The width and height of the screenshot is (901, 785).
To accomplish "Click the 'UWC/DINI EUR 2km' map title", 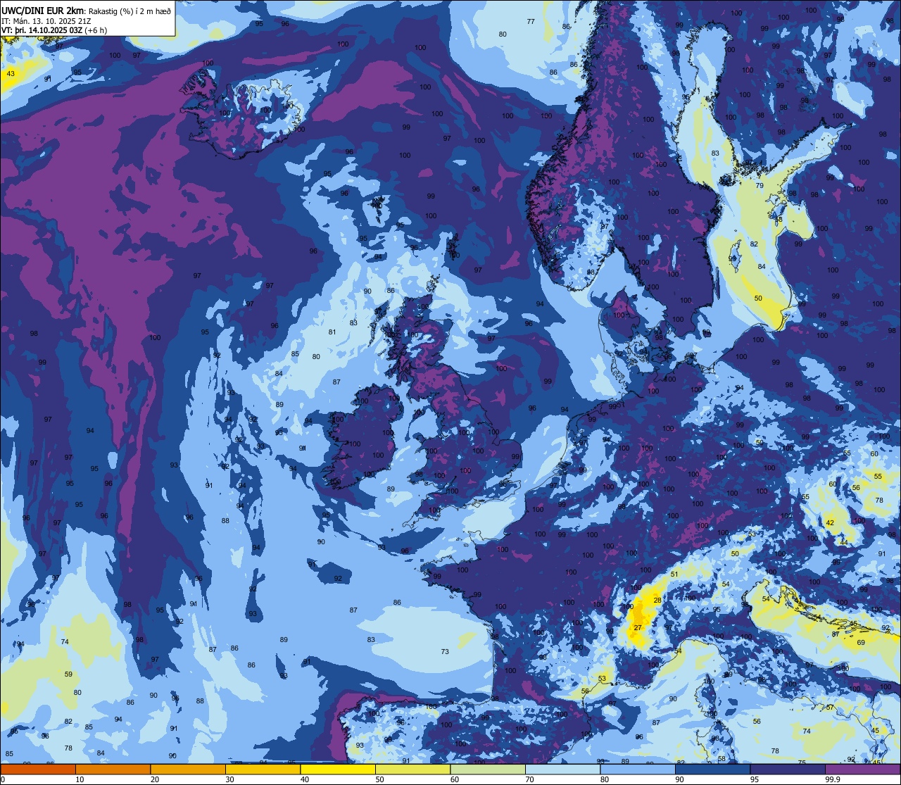I will (x=43, y=10).
